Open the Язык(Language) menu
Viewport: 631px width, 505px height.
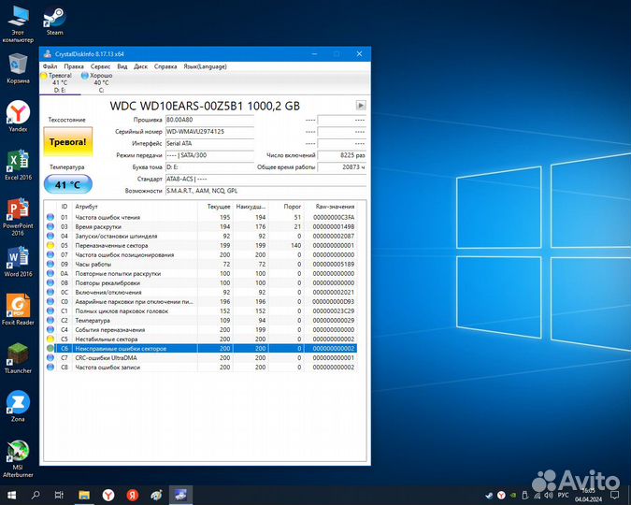click(x=204, y=66)
